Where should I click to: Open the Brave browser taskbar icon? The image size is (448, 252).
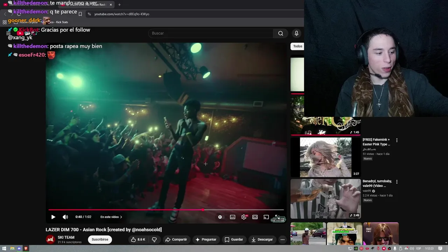coord(26,248)
